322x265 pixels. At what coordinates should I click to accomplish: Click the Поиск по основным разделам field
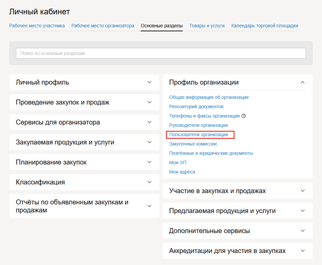pos(161,53)
